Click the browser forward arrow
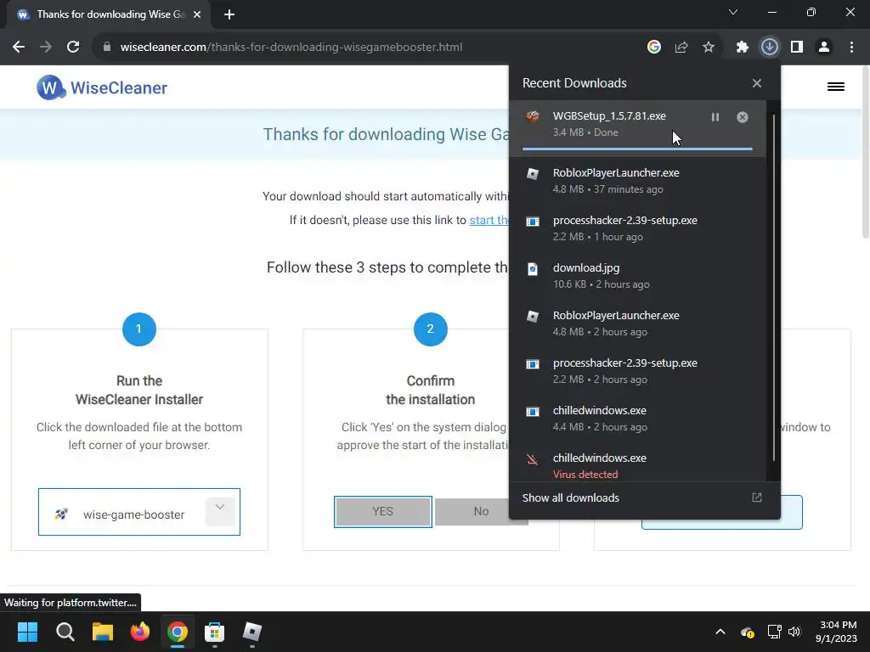 click(46, 48)
